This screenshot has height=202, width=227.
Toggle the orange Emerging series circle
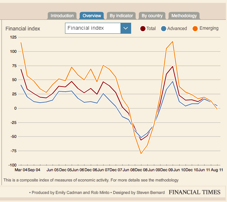tap(195, 29)
